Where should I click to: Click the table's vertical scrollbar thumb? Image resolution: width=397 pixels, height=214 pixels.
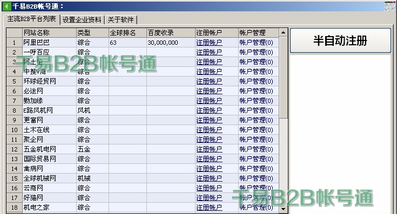(284, 78)
